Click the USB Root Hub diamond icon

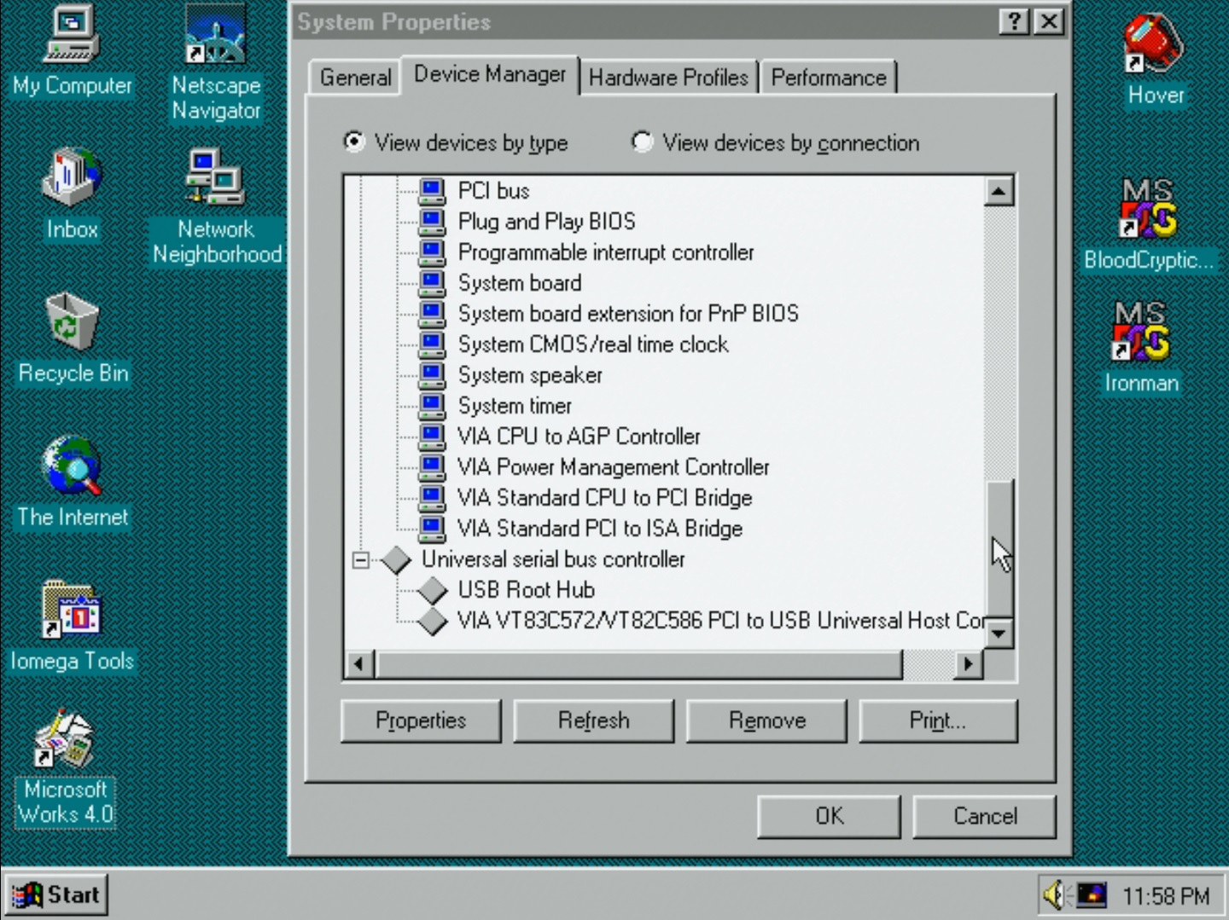coord(433,590)
